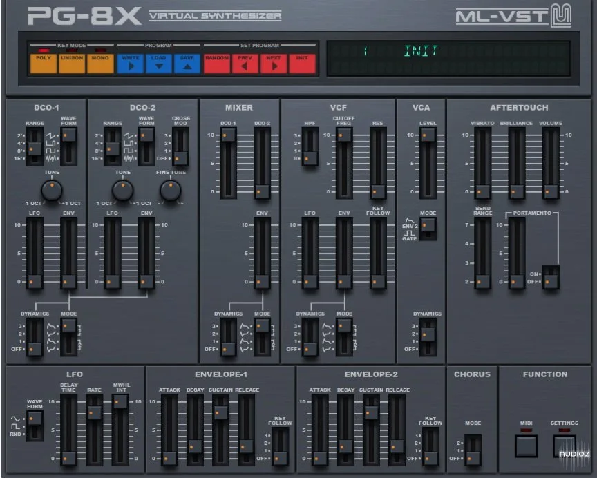Click the DCO-2 TUNE knob

[122, 190]
